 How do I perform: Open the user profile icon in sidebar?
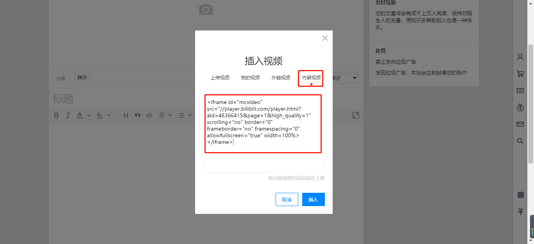(x=520, y=57)
